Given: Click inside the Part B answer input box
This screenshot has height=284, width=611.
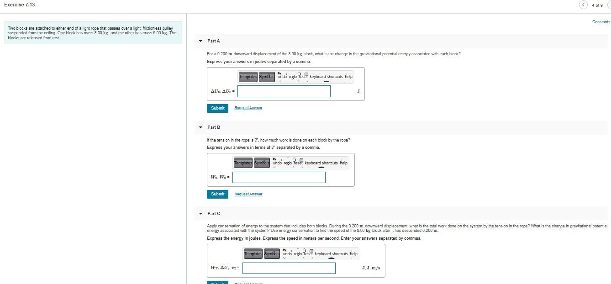Looking at the screenshot, I should click(x=279, y=178).
